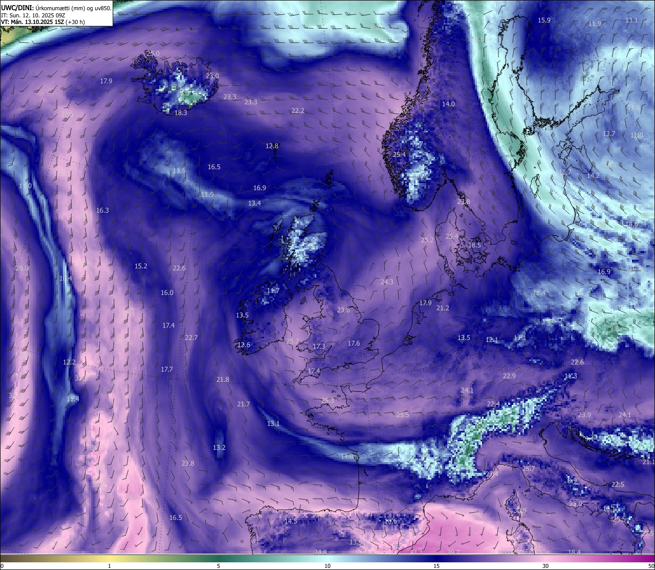The height and width of the screenshot is (570, 655).
Task: Click the 13.9 value label
Action: coord(356,542)
